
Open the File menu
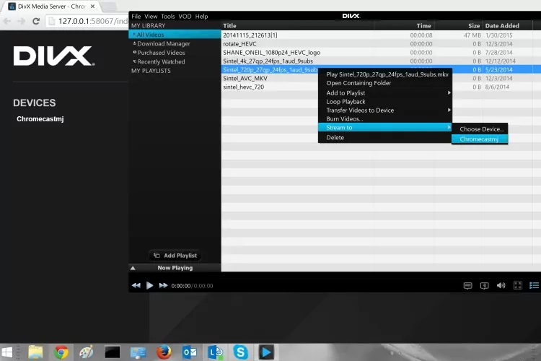tap(136, 16)
